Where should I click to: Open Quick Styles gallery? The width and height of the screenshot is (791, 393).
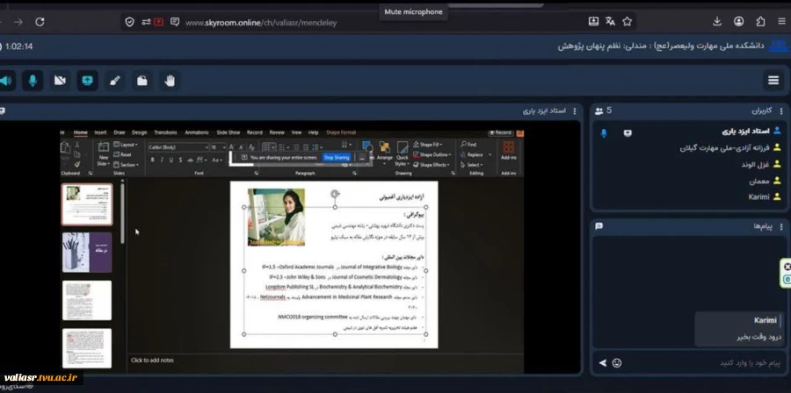tap(402, 154)
